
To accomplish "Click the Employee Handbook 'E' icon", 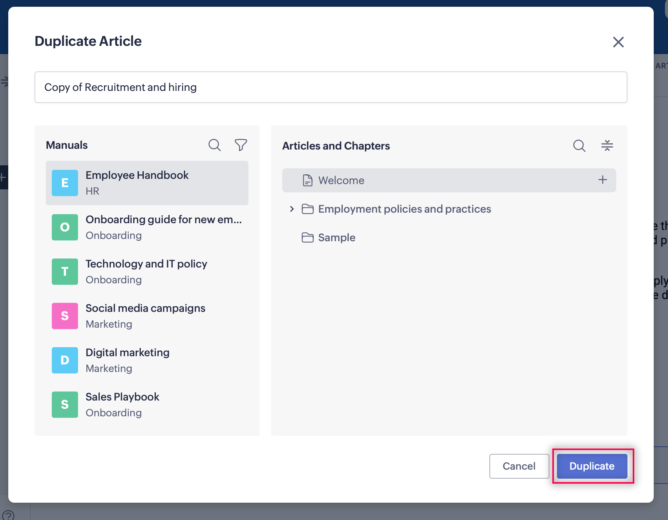I will pos(65,183).
